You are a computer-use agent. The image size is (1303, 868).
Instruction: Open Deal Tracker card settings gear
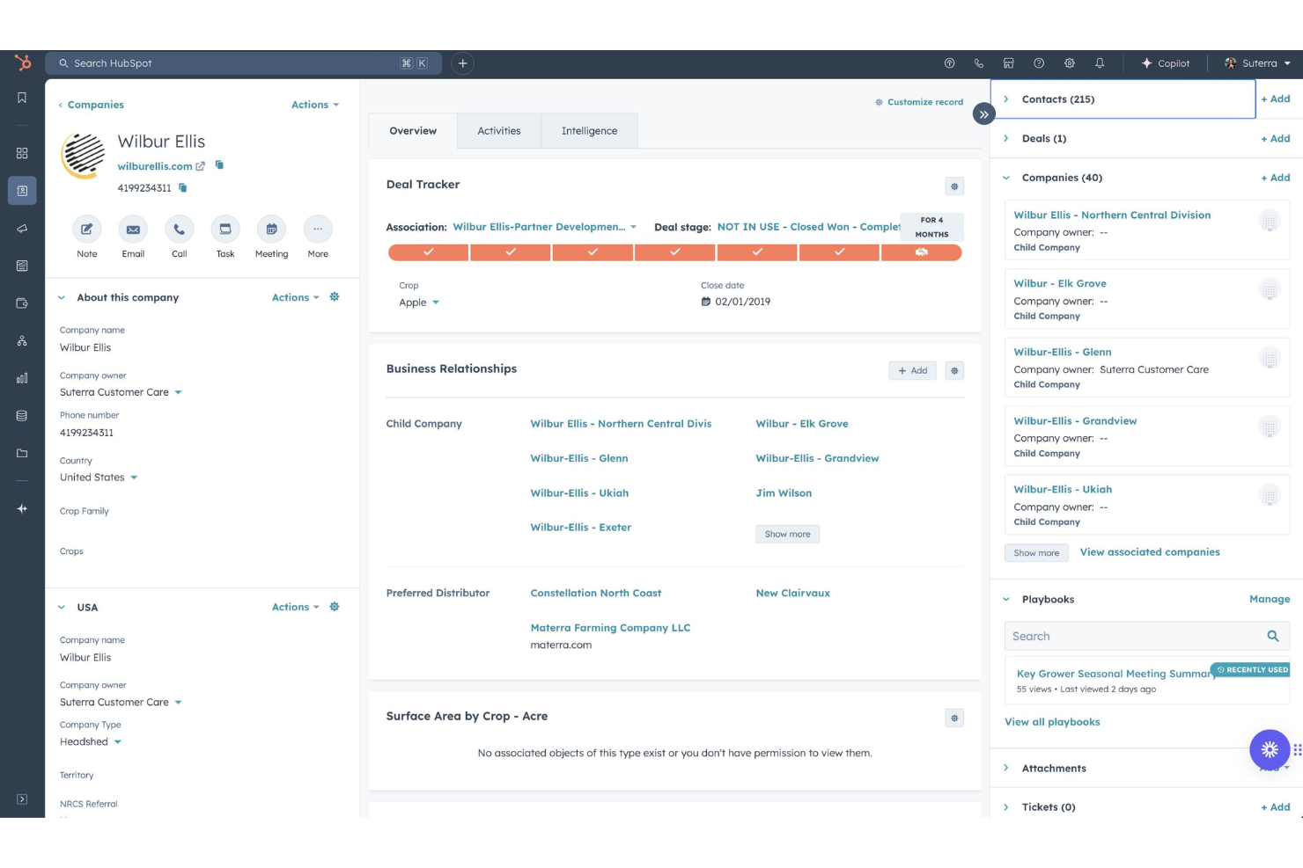[x=954, y=186]
